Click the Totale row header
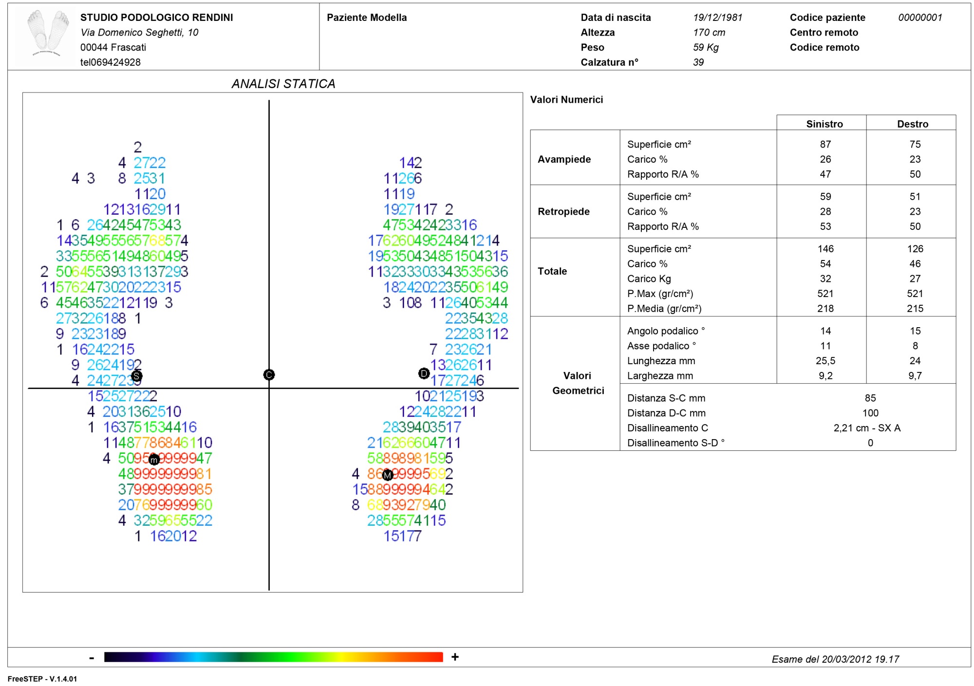 552,271
